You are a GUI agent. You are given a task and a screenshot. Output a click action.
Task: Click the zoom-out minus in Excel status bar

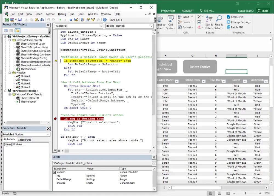click(234, 193)
